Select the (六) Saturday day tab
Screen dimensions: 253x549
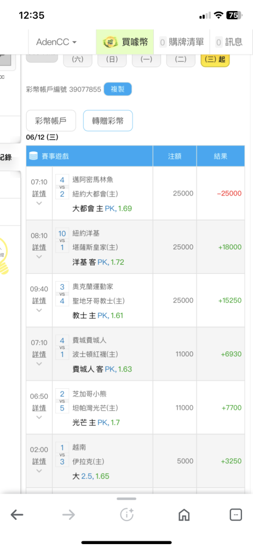pyautogui.click(x=78, y=59)
